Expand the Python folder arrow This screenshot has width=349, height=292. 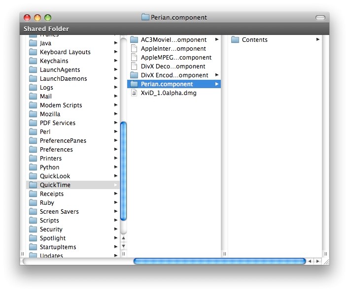click(115, 167)
